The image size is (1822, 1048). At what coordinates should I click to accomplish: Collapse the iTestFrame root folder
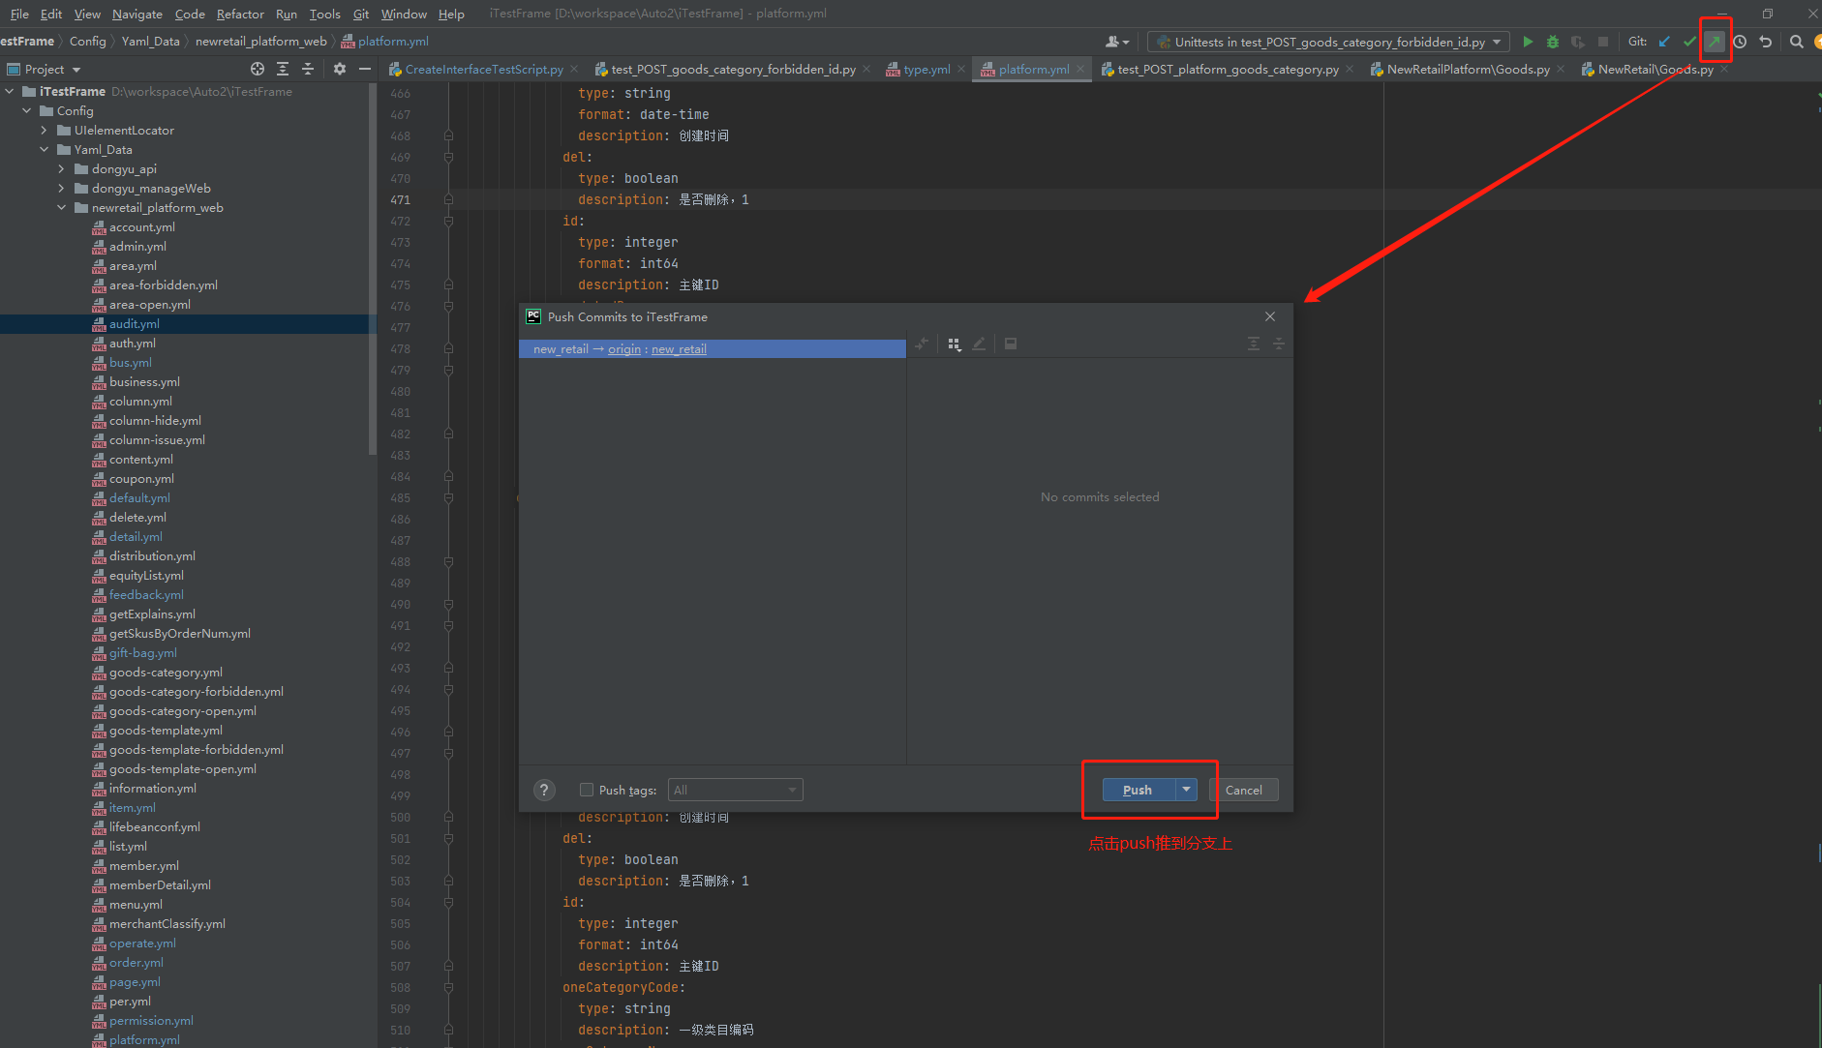(x=10, y=91)
